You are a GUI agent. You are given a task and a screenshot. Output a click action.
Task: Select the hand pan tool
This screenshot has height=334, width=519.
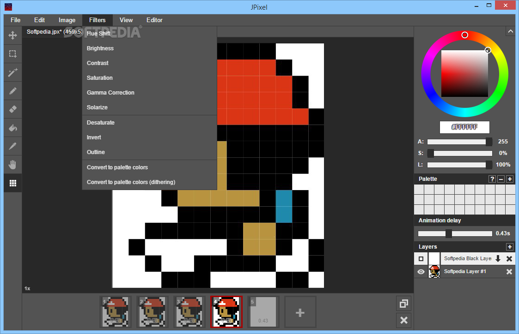click(13, 165)
